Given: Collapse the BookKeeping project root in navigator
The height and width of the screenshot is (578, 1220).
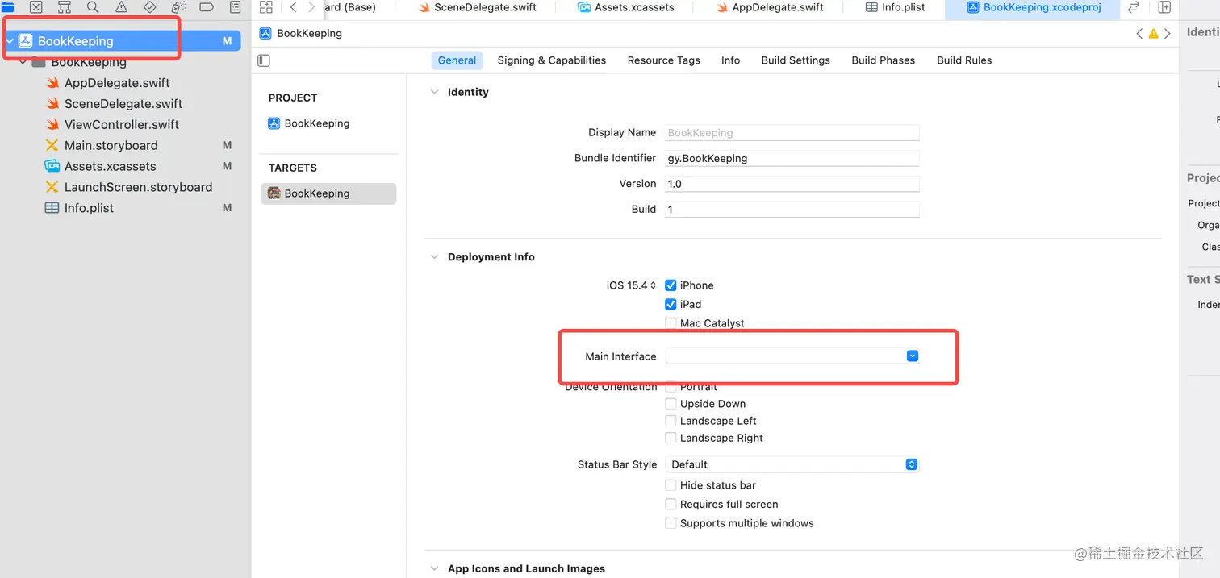Looking at the screenshot, I should pos(10,41).
